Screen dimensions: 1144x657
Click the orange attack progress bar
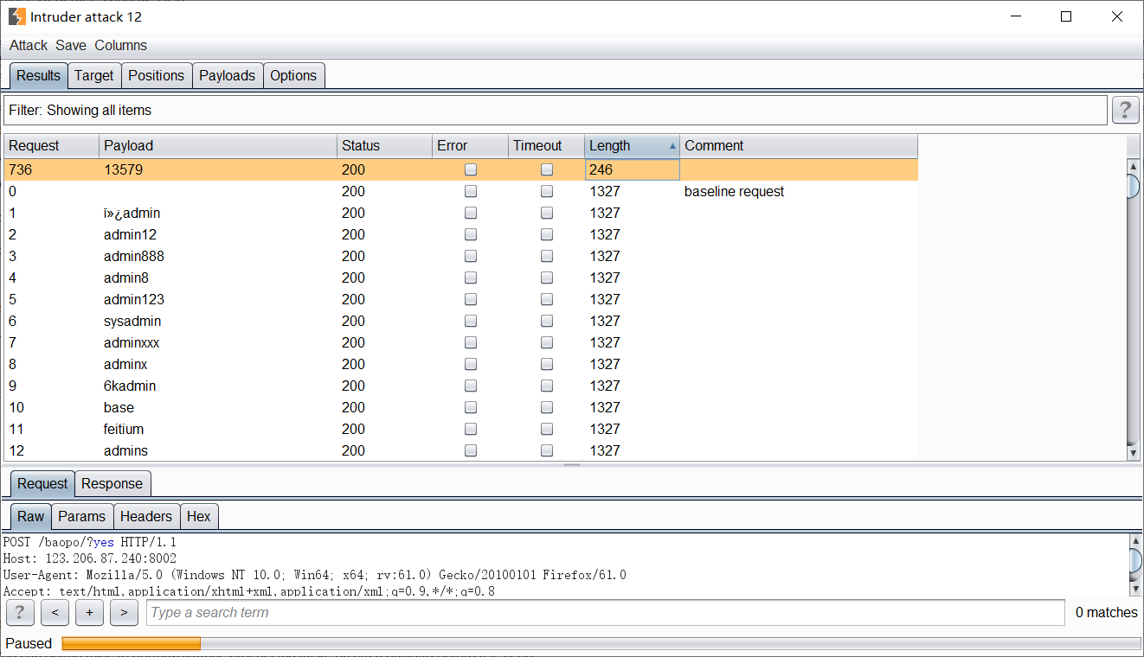pos(132,643)
